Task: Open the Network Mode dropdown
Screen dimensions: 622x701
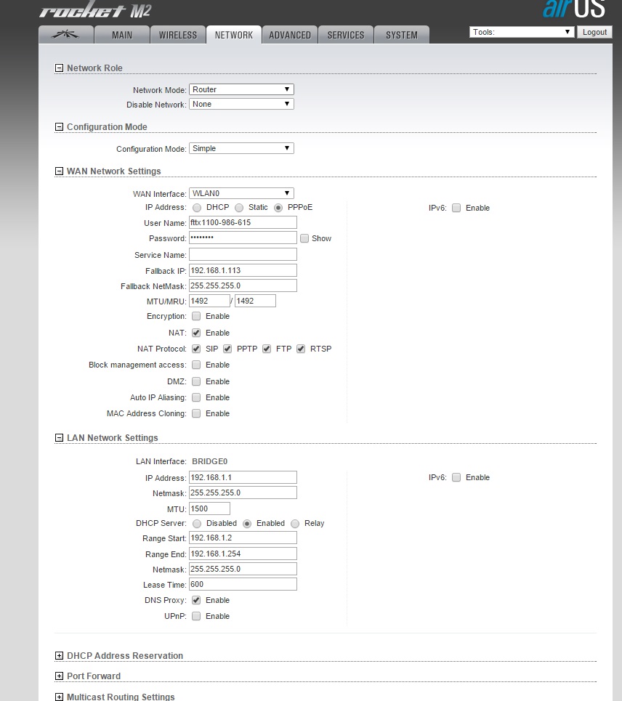Action: [x=241, y=89]
